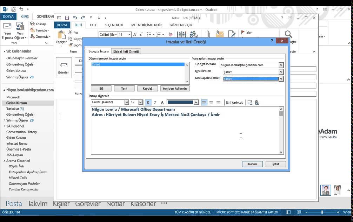Toggle italic in signature editor
Image resolution: width=353 pixels, height=222 pixels.
pos(155,103)
